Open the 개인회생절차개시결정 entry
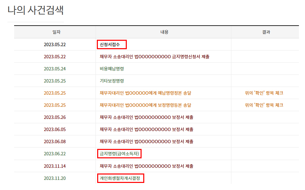This screenshot has width=305, height=190. [x=121, y=178]
